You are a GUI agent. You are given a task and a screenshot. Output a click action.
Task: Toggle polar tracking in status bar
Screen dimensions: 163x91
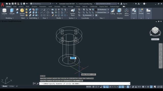(110, 87)
